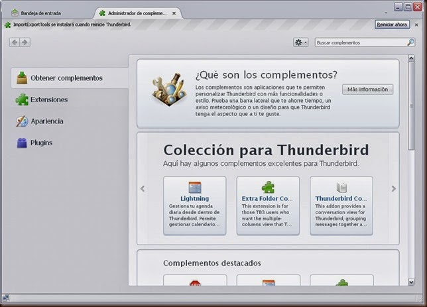Screen dimensions: 427x307
Task: Click the green puzzle icon on the add-ons tab
Action: (102, 13)
